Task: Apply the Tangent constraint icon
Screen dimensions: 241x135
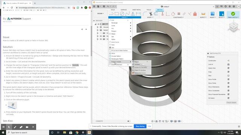Action: 173,14
